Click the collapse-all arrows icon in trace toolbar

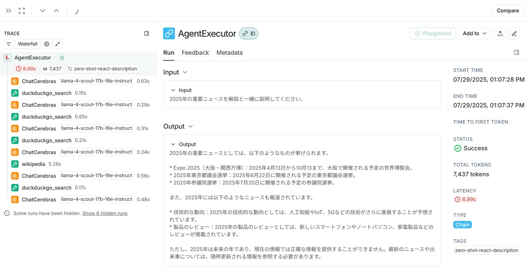point(58,44)
